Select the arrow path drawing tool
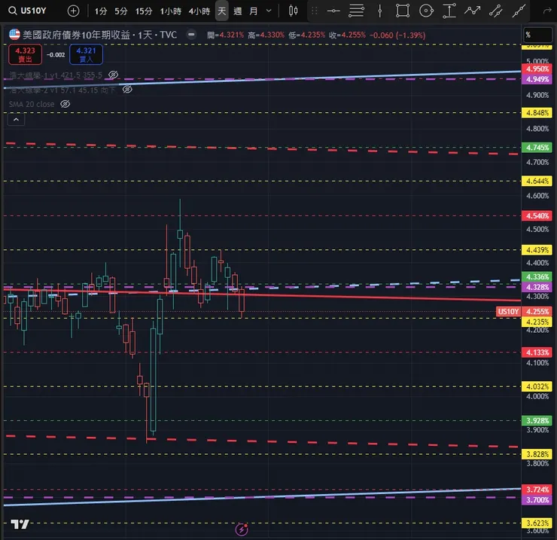Image resolution: width=557 pixels, height=540 pixels. (472, 11)
